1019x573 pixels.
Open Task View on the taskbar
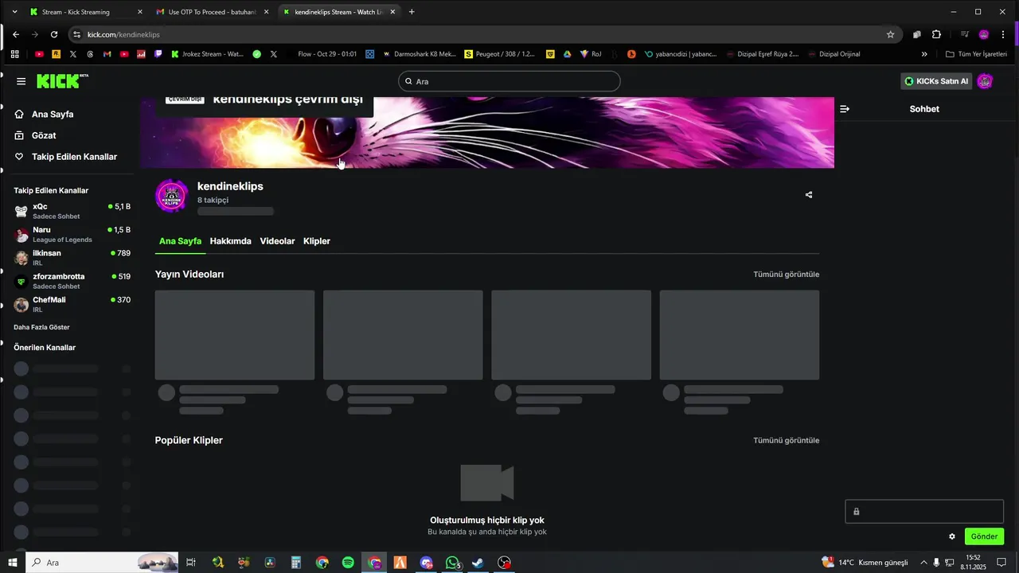tap(191, 563)
